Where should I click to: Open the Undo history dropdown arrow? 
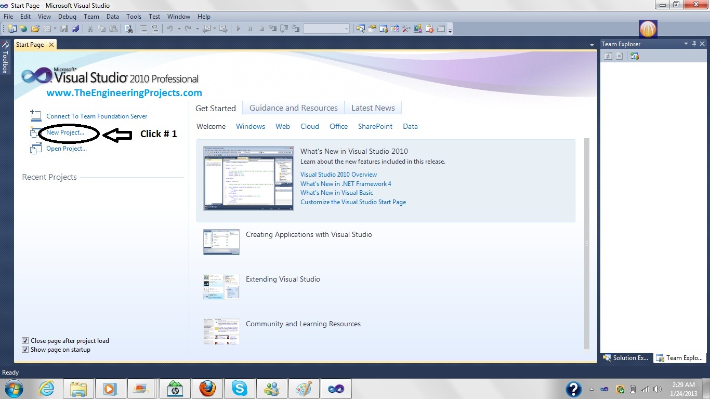click(x=179, y=29)
